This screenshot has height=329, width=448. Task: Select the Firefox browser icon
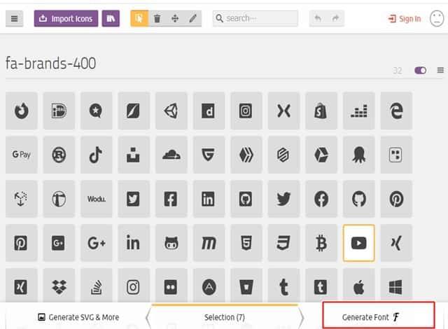(x=22, y=111)
